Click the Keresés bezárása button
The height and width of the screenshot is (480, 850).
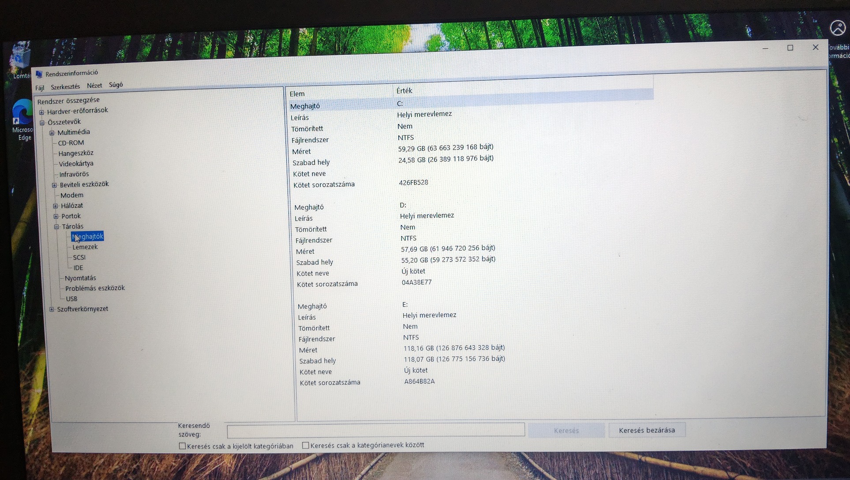647,430
